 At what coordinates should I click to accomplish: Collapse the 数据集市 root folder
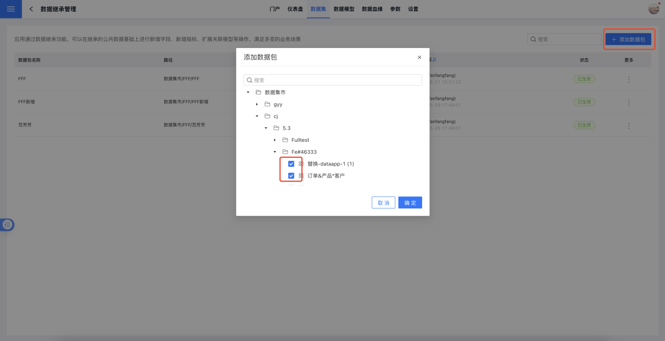[248, 92]
